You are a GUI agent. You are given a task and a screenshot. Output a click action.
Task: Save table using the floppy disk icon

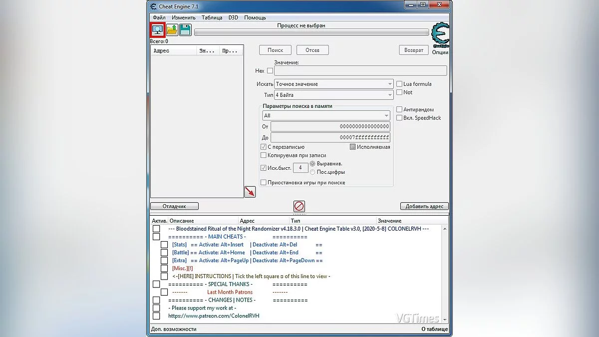click(x=186, y=30)
